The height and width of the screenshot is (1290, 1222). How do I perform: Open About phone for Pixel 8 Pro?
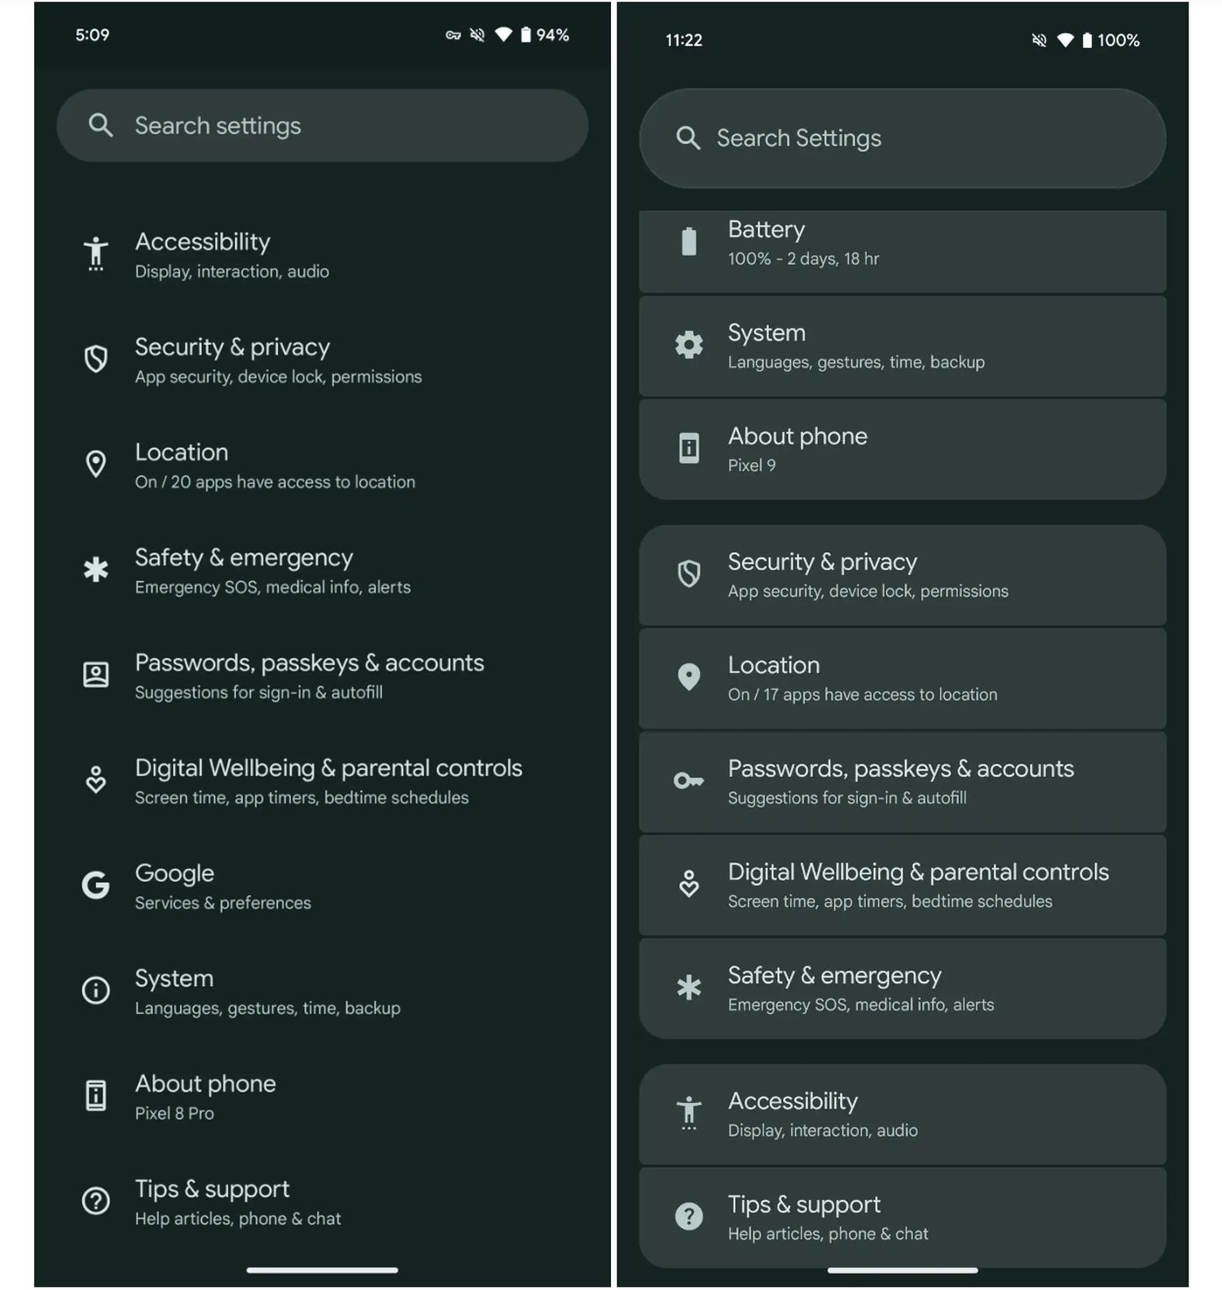(205, 1096)
